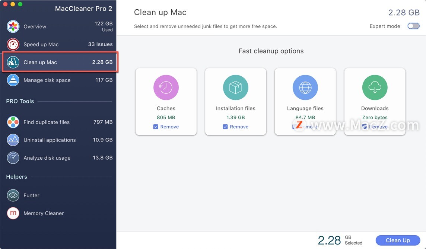Toggle the Expert mode switch
Image resolution: width=426 pixels, height=249 pixels.
pos(413,26)
